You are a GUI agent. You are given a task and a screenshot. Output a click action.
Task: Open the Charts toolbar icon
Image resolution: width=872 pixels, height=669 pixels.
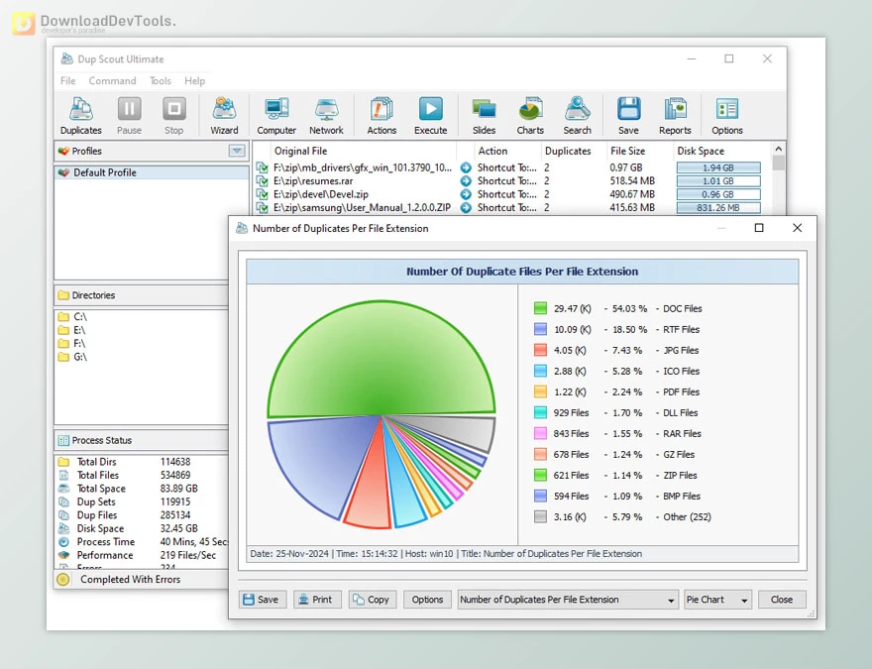coord(530,112)
